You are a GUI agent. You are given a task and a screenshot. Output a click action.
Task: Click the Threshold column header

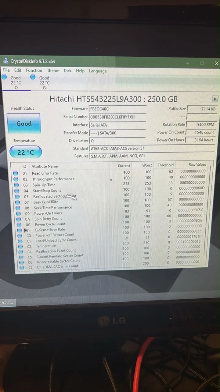click(x=166, y=165)
